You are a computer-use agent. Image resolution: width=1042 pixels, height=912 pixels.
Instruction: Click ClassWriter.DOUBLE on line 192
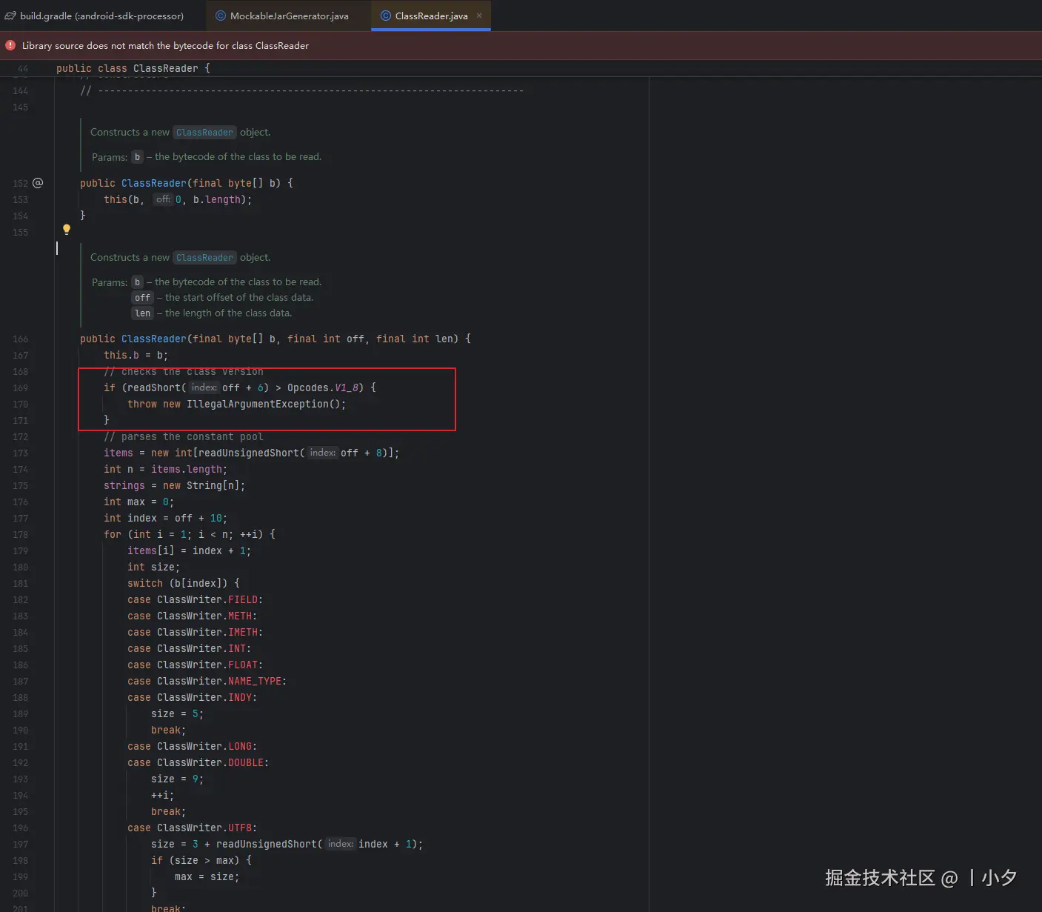[x=210, y=762]
